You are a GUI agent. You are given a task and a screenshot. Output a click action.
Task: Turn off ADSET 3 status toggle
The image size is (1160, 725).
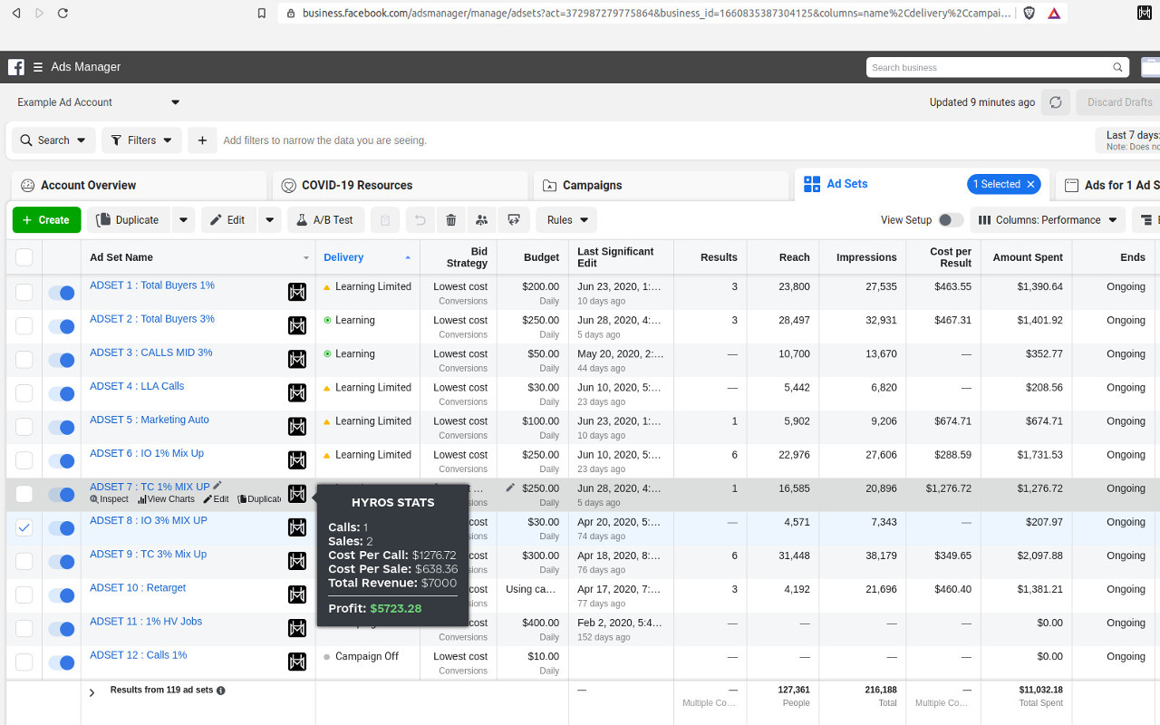pos(62,360)
